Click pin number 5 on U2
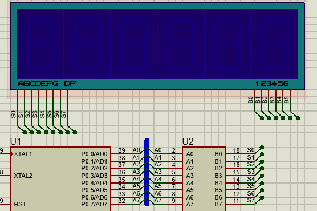Screen dimensions: 317x211 [173, 172]
